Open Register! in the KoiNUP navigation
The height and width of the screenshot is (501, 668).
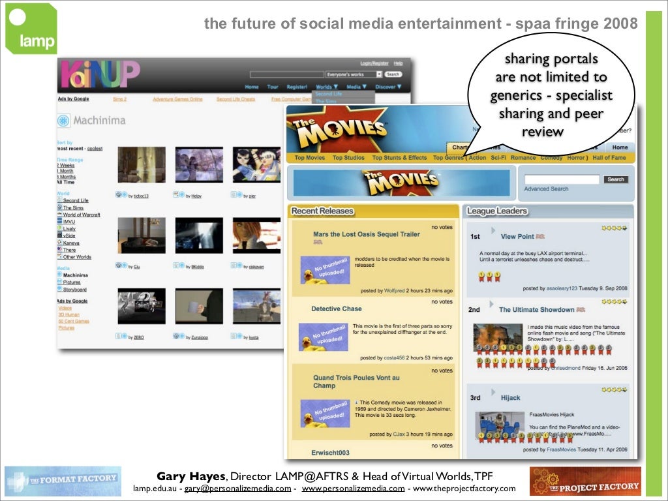[297, 87]
